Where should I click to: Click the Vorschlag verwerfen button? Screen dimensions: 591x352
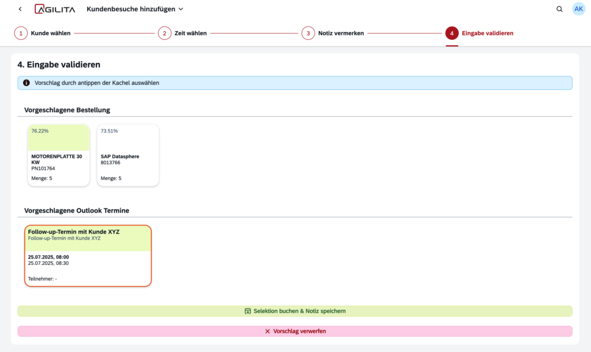(x=295, y=331)
